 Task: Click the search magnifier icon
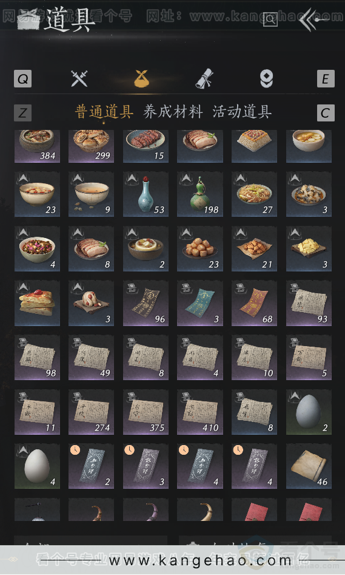(x=270, y=19)
